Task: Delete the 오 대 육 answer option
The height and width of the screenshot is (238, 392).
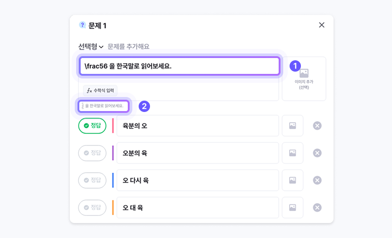Action: (317, 207)
